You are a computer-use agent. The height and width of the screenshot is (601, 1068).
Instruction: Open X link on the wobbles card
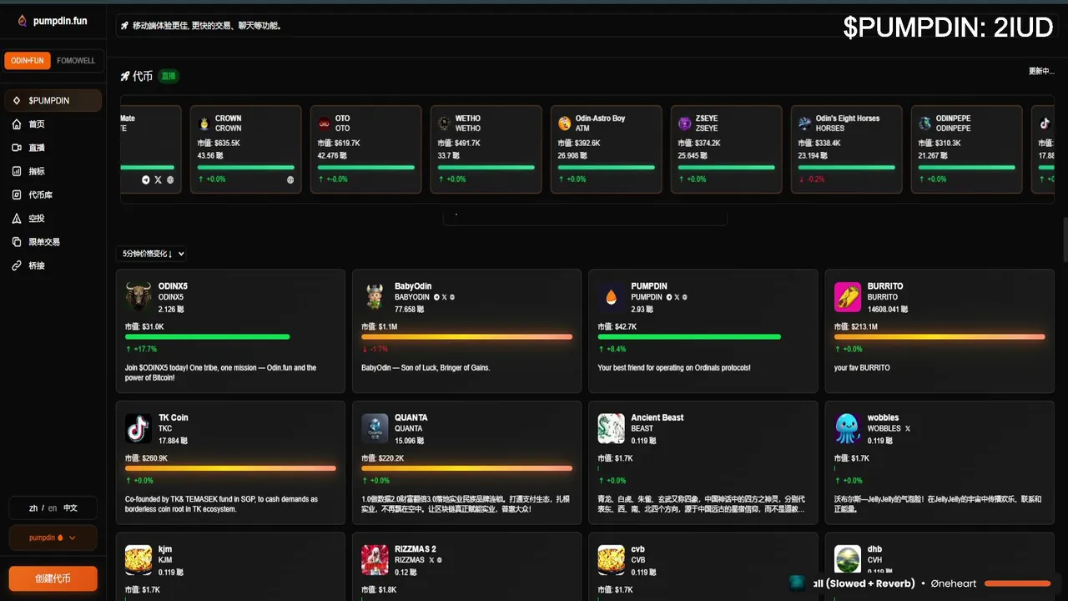908,429
